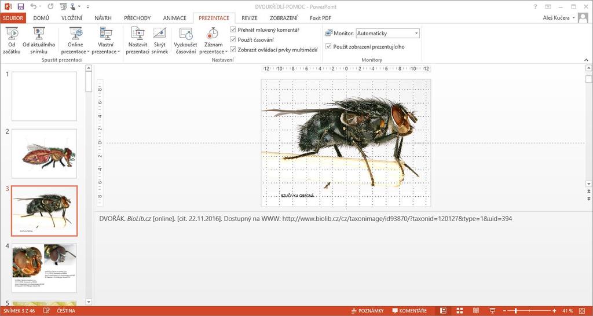Undo the last action in quick access toolbar
The width and height of the screenshot is (593, 316).
coord(33,6)
